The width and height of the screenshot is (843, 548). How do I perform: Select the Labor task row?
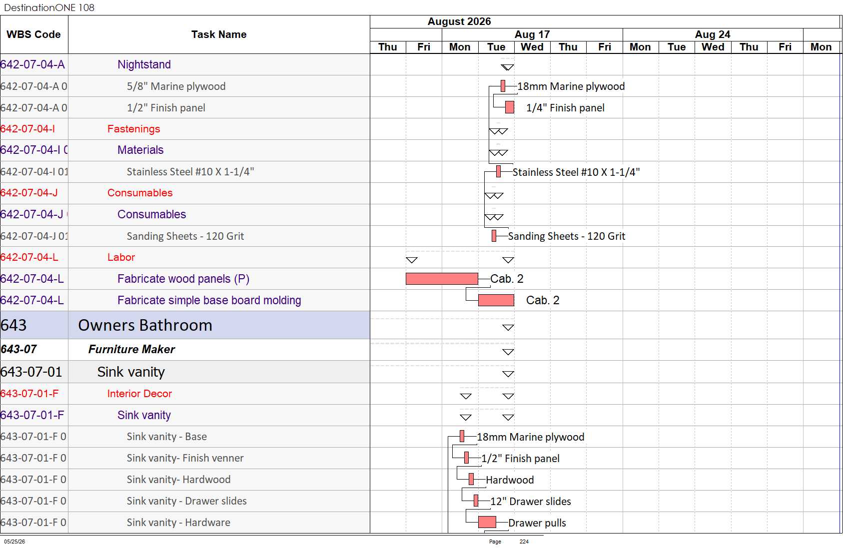click(x=185, y=257)
